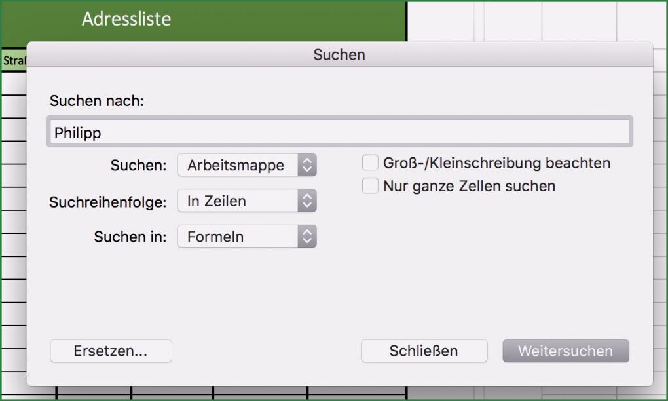Click the Ersetzen button

click(111, 351)
